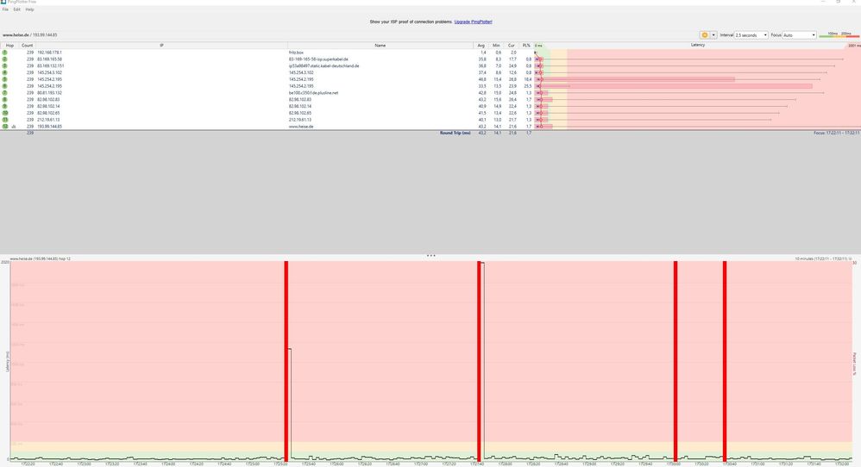This screenshot has height=467, width=861.
Task: Click the PingPlotter app icon in title bar
Action: click(x=3, y=3)
